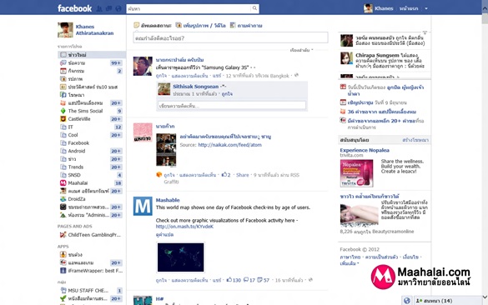The image size is (488, 305).
Task: Click Share on the RSS Graffiti post
Action: coord(243,175)
